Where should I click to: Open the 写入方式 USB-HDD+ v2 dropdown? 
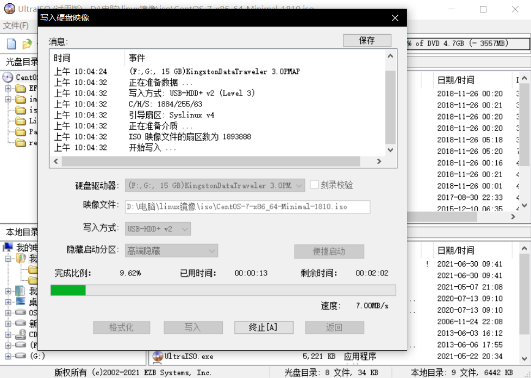point(158,229)
